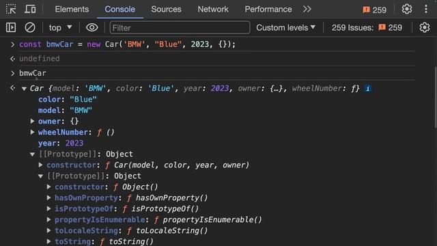Open the Performance tab
The image size is (437, 246).
(268, 9)
